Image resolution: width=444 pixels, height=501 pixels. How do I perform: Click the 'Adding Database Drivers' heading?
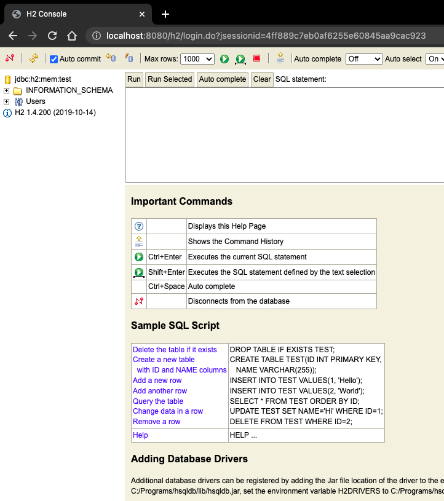coord(189,459)
